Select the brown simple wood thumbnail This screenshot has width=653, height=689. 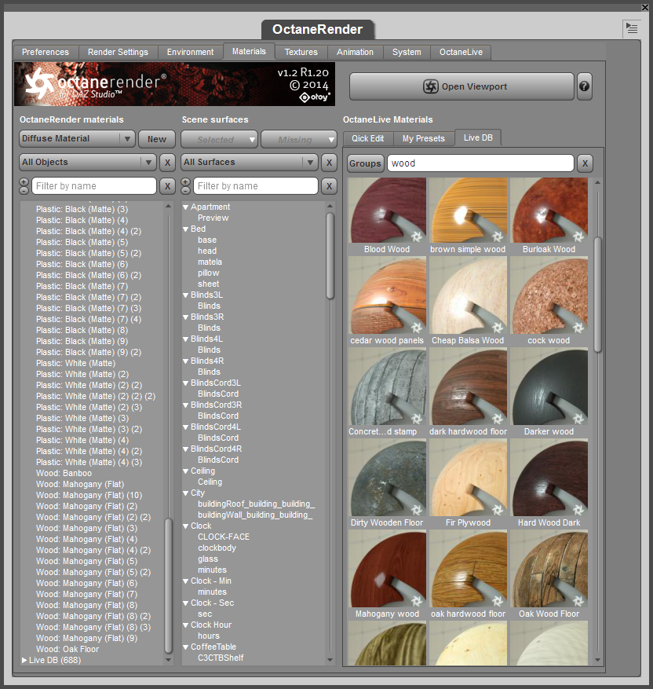pyautogui.click(x=468, y=210)
